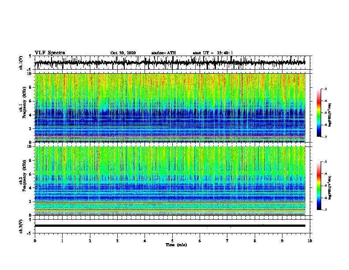
Task: Click the ch.2 colorbar log(PSD) label
Action: point(330,187)
